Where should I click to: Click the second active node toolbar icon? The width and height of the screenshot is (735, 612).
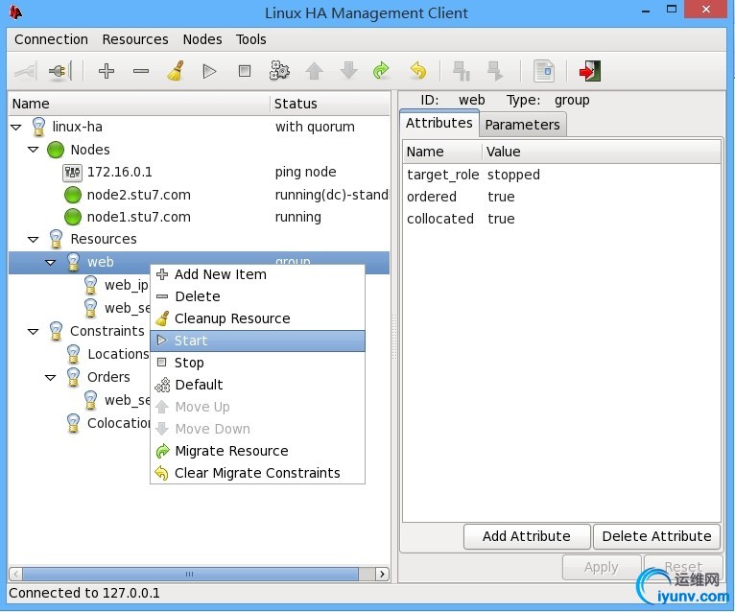(495, 71)
